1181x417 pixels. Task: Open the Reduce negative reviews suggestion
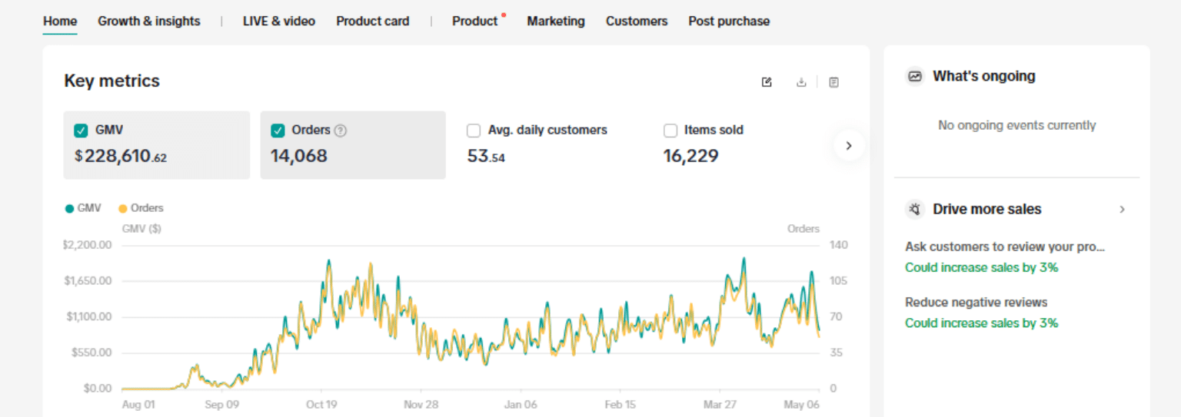[976, 303]
